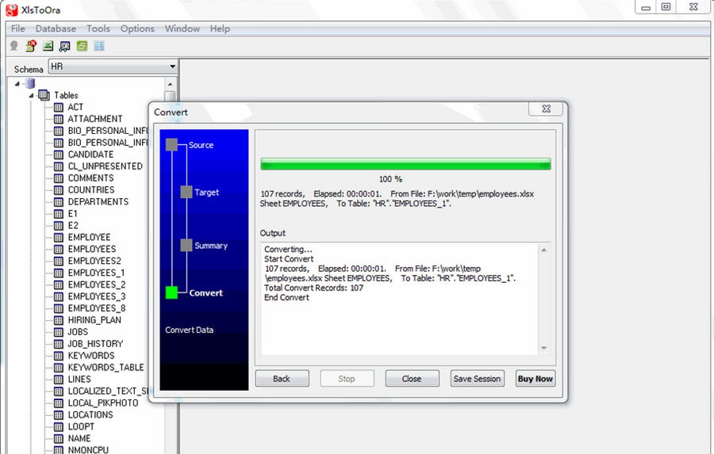Viewport: 714px width, 454px height.
Task: Click the green conversion progress bar
Action: pyautogui.click(x=405, y=164)
